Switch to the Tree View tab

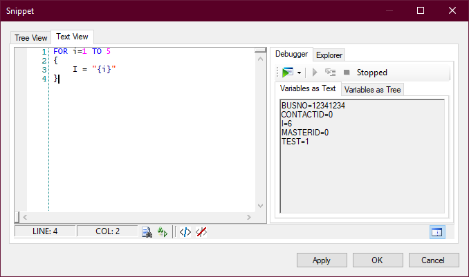coord(31,37)
